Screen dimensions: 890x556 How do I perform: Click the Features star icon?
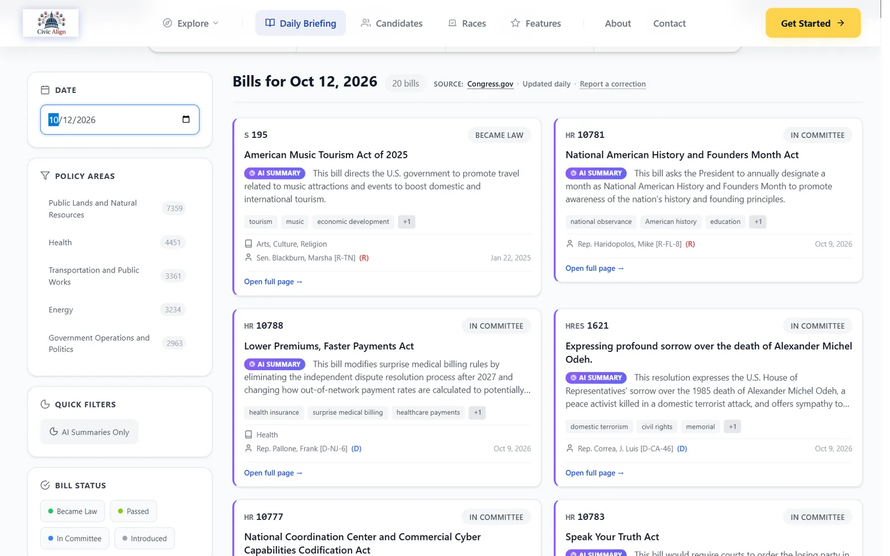pyautogui.click(x=516, y=23)
